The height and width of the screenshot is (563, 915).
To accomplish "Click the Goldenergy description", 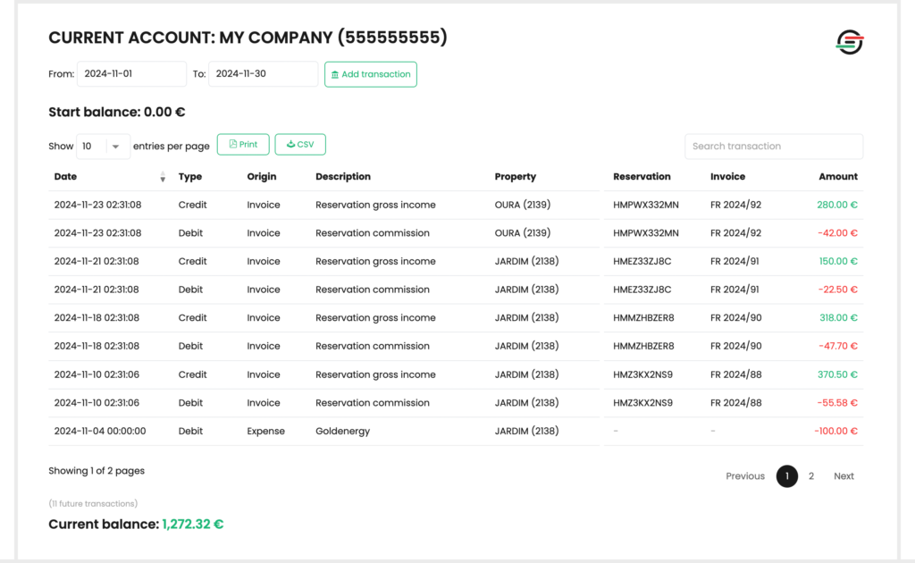I will click(342, 431).
